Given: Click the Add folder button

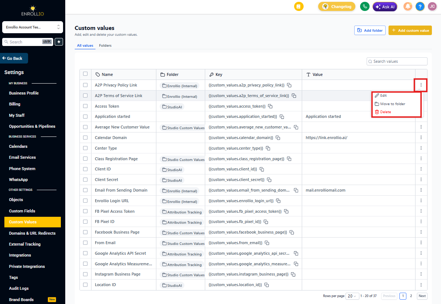Looking at the screenshot, I should (x=370, y=30).
